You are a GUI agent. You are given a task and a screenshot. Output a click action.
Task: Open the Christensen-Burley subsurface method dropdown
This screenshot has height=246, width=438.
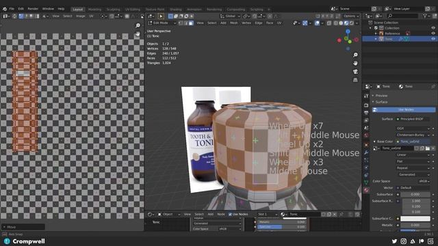(413, 135)
